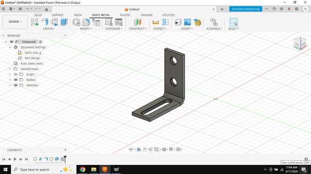
Task: Switch to the SOLID tab
Action: [x=38, y=15]
